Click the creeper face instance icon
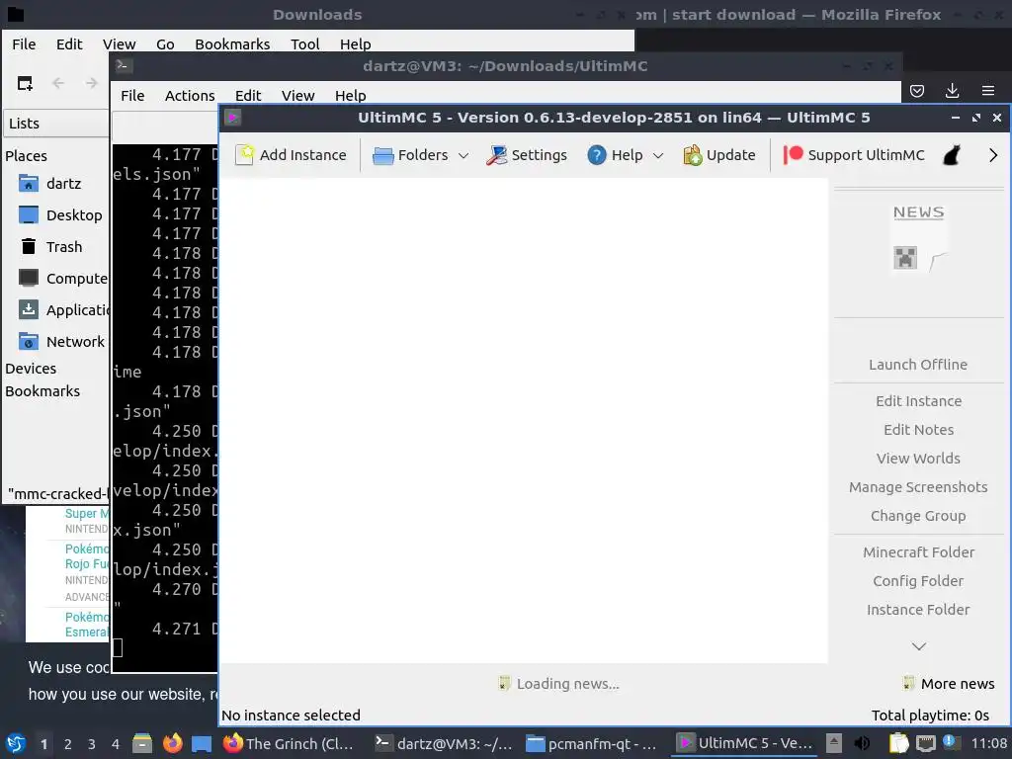 905,258
